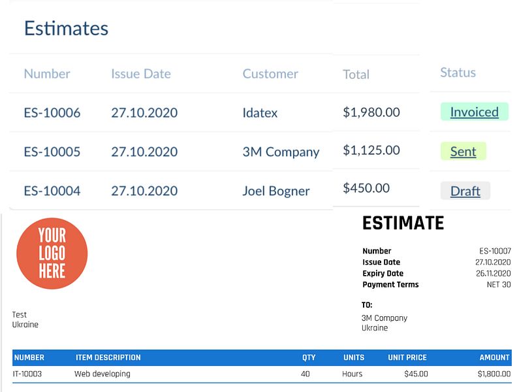Sort by the Number column header
The image size is (519, 392).
tap(47, 74)
